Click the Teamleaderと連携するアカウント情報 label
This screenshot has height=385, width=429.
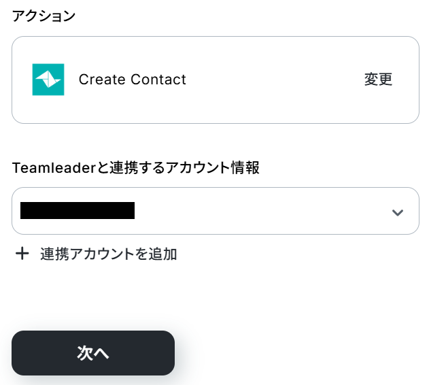click(x=135, y=168)
